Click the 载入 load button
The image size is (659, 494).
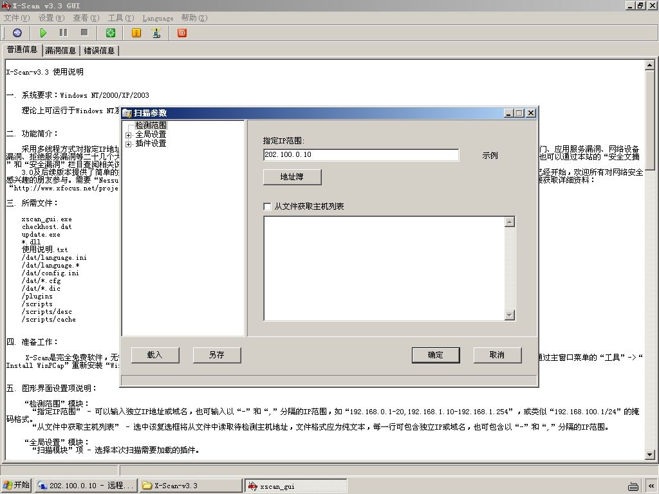(155, 355)
